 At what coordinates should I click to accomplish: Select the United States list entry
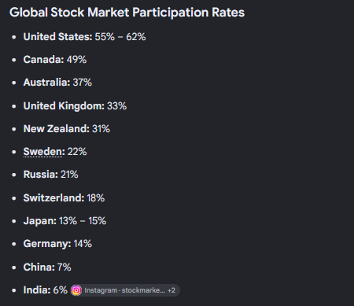click(84, 37)
